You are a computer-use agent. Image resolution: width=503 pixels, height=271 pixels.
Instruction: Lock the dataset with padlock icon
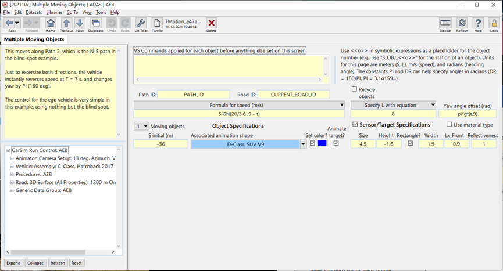click(x=494, y=23)
